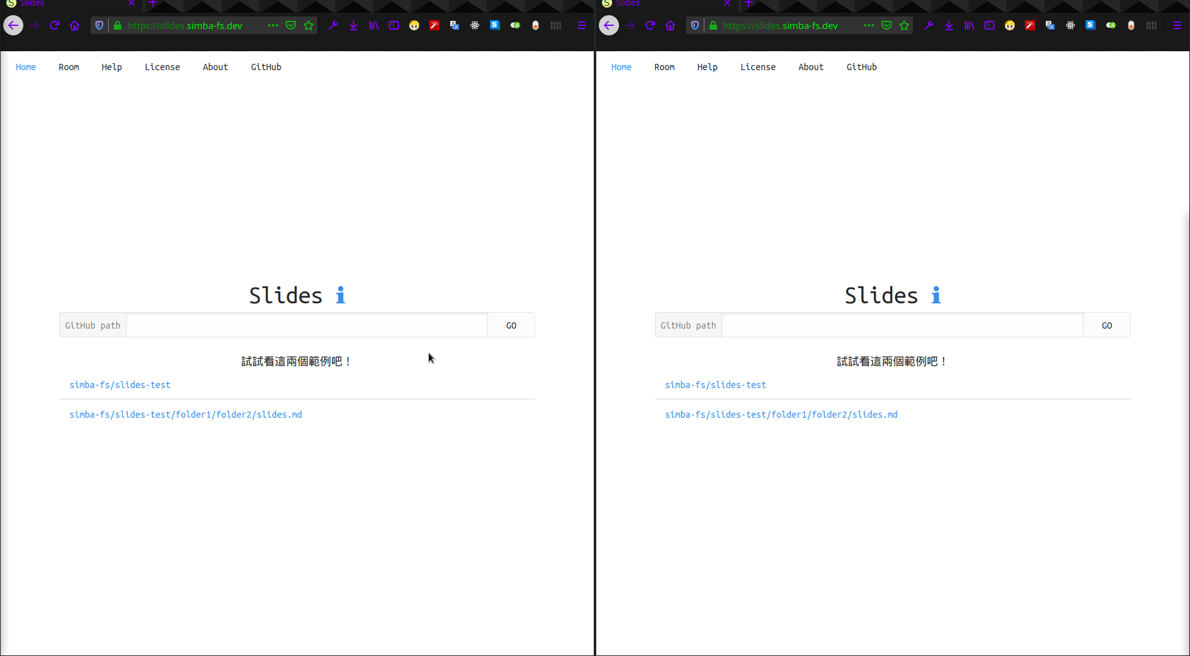Screen dimensions: 1190x656
Task: Click home icon in left browser toolbar
Action: pos(75,25)
